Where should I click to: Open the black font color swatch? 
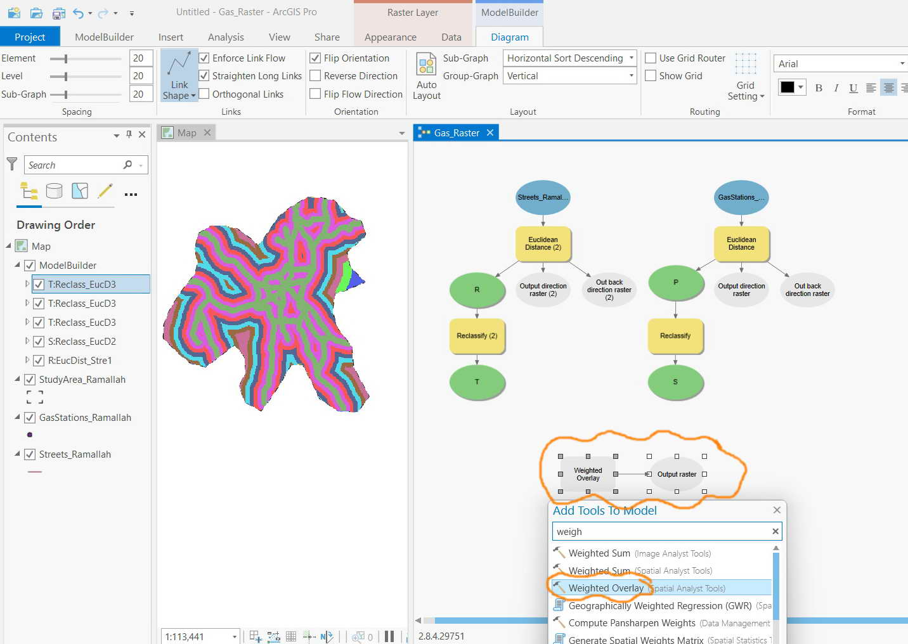[x=792, y=87]
